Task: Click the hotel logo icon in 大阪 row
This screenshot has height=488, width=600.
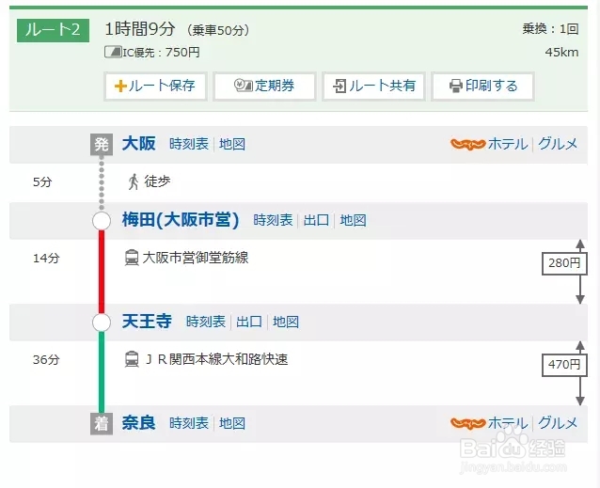Action: click(x=467, y=144)
